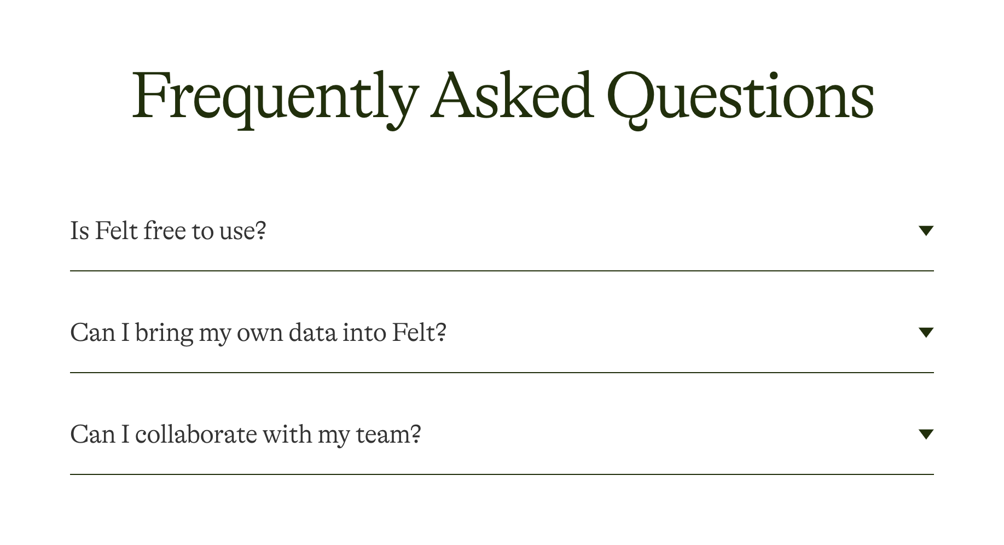Click the arrow next to the data import question
This screenshot has width=1004, height=545.
926,333
